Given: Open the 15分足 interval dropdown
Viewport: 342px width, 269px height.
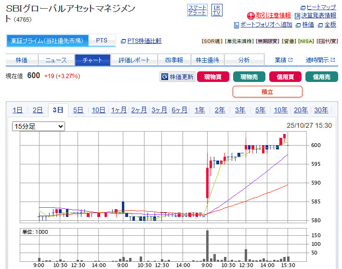Looking at the screenshot, I should coord(39,126).
